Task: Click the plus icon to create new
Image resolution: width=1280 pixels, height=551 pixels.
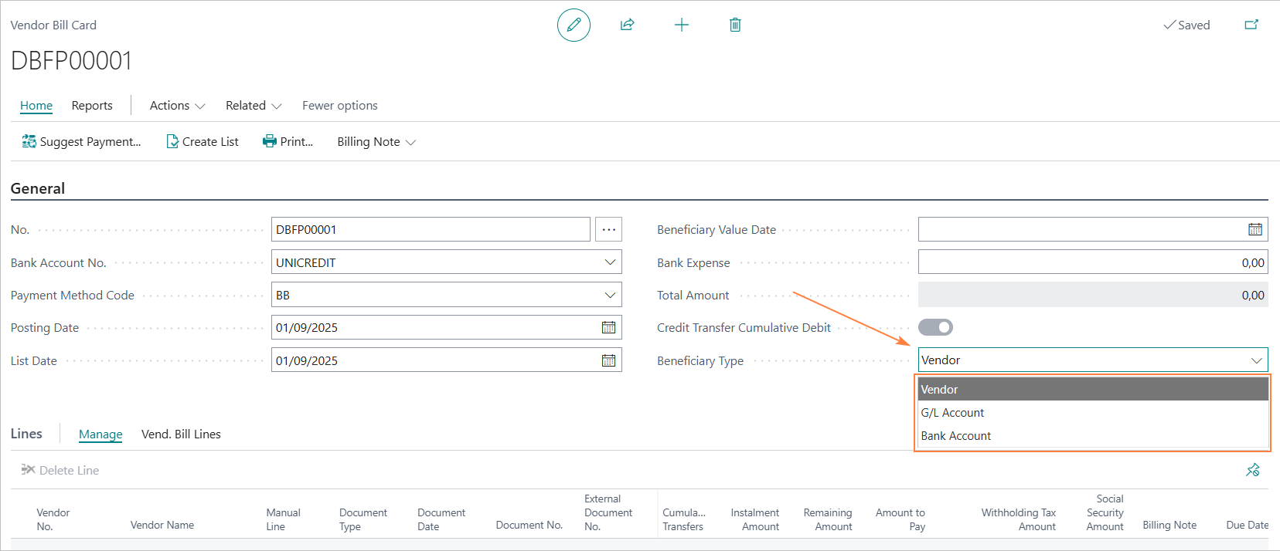Action: coord(681,25)
